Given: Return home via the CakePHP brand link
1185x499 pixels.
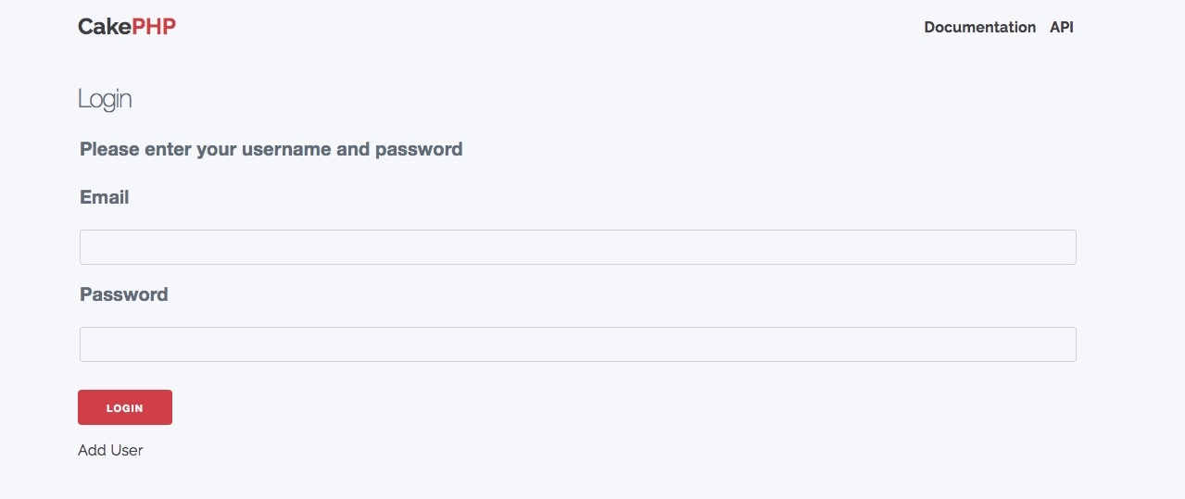Looking at the screenshot, I should (127, 27).
